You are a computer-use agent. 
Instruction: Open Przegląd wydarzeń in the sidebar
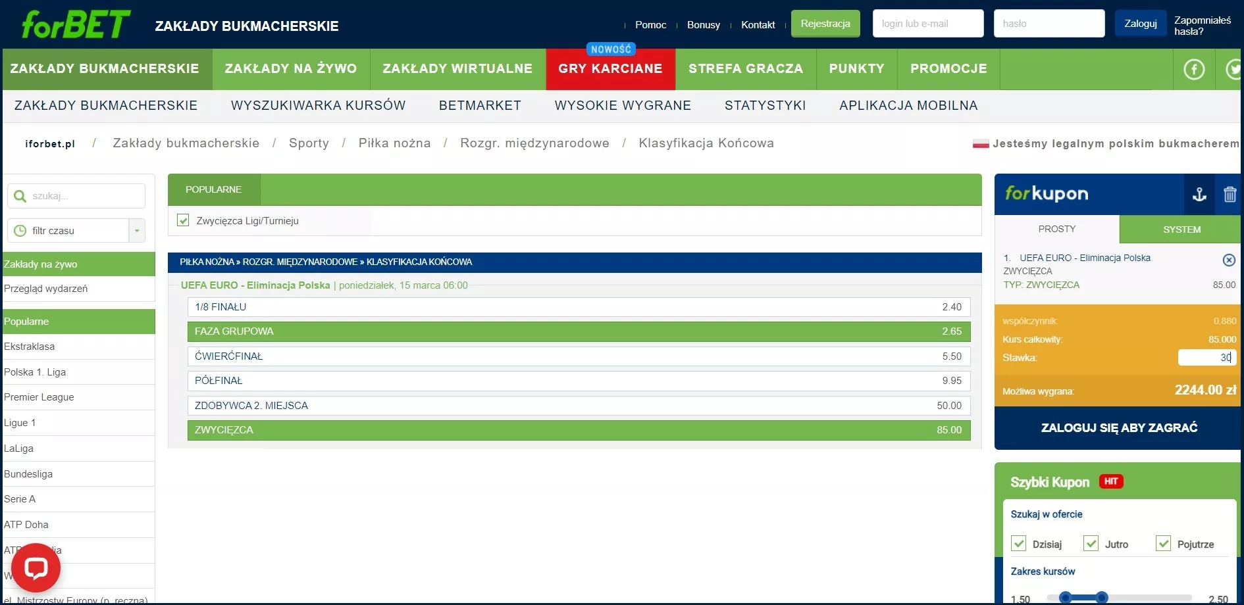coord(45,289)
